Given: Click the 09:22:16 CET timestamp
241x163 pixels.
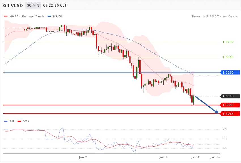Looking at the screenshot, I should [x=55, y=5].
